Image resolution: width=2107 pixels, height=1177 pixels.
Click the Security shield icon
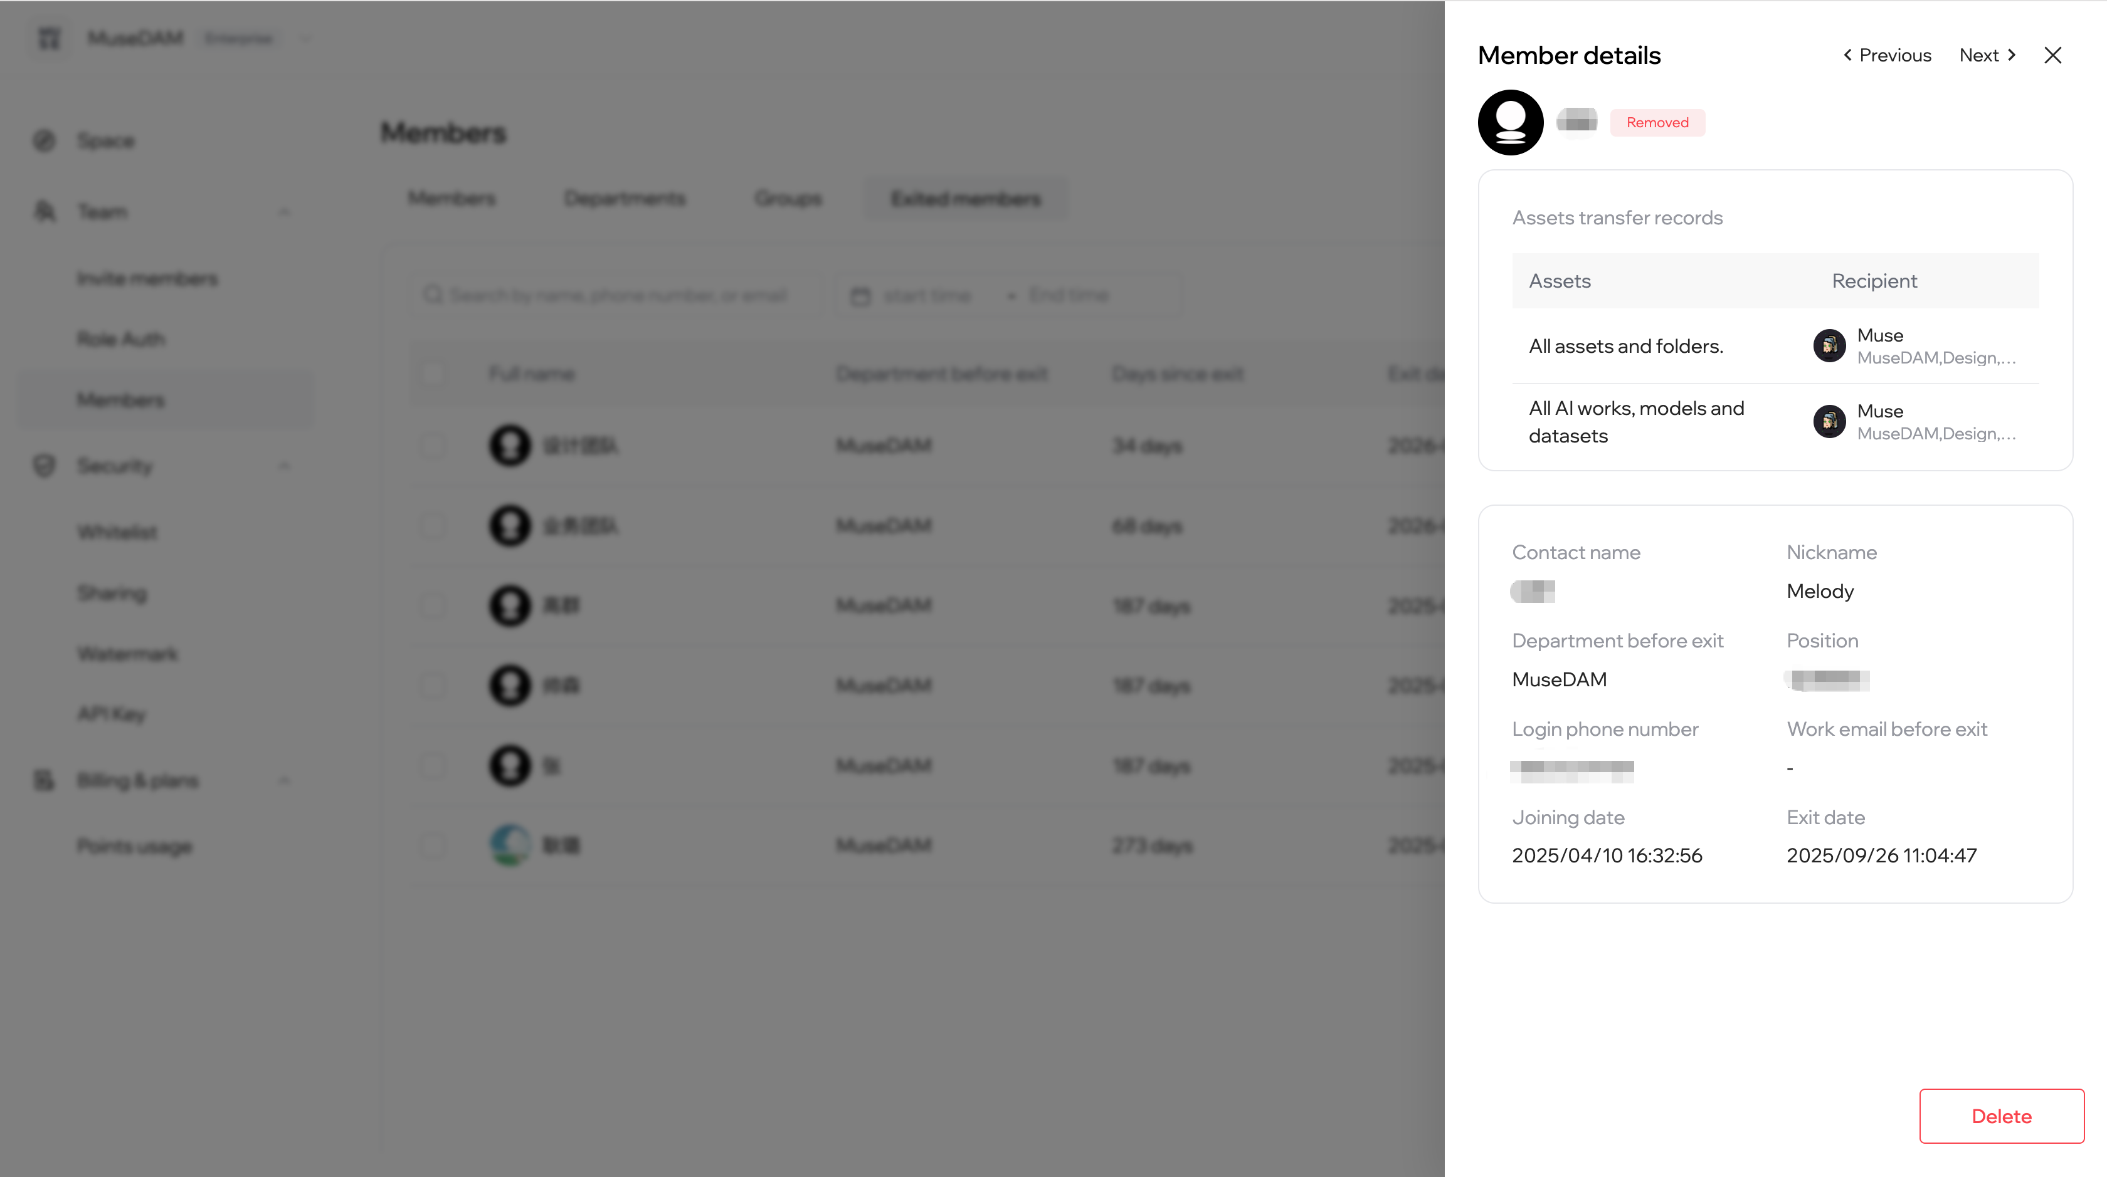coord(44,466)
